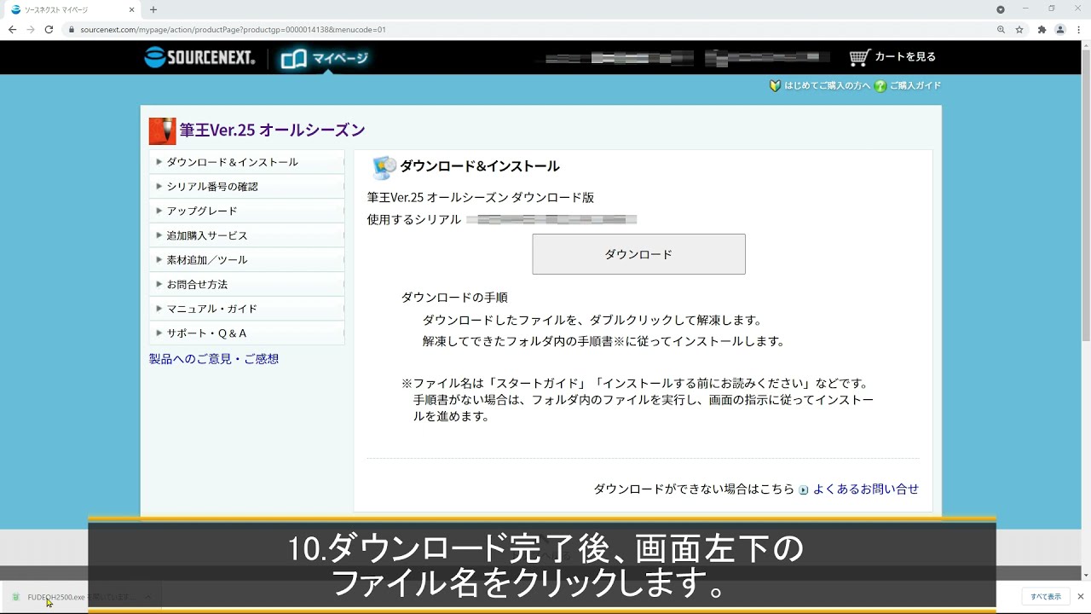Open the shopping cart カートを見る
This screenshot has width=1091, height=614.
pyautogui.click(x=892, y=57)
